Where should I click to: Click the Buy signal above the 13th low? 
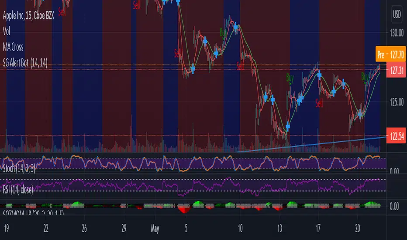click(x=290, y=77)
